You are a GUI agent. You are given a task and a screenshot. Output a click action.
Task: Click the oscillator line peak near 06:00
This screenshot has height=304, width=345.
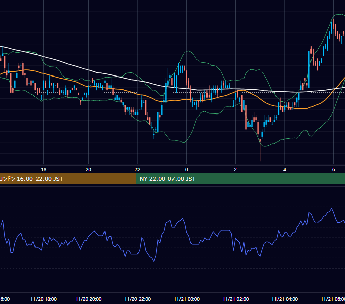coord(332,208)
